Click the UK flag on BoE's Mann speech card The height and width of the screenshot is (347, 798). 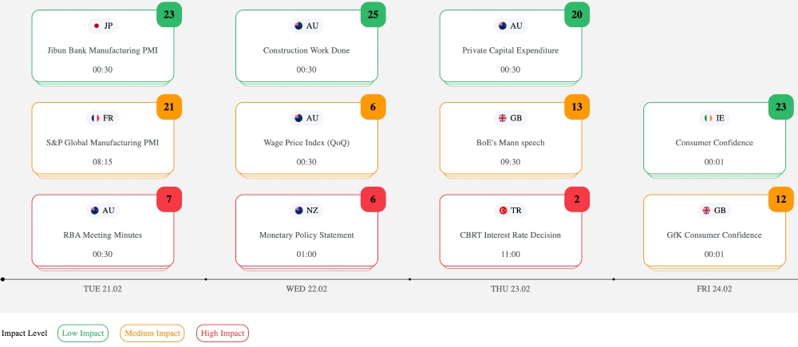coord(503,118)
